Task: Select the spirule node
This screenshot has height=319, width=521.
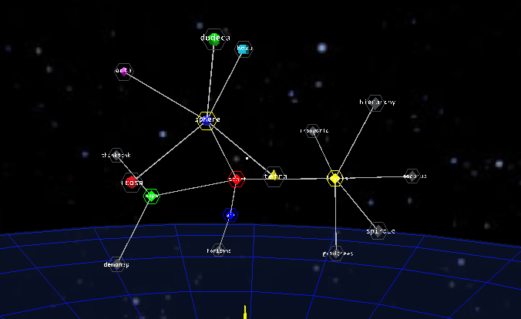Action: [378, 230]
